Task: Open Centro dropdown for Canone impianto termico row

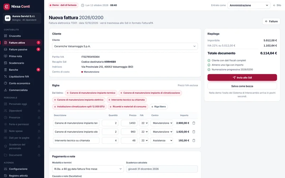Action: point(162,123)
